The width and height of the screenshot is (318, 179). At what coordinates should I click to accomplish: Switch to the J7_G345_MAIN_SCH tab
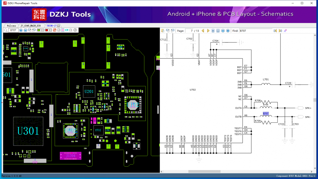click(31, 26)
